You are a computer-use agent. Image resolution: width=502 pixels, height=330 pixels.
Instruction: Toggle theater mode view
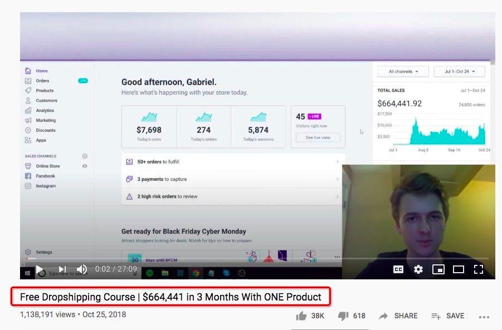(x=458, y=269)
